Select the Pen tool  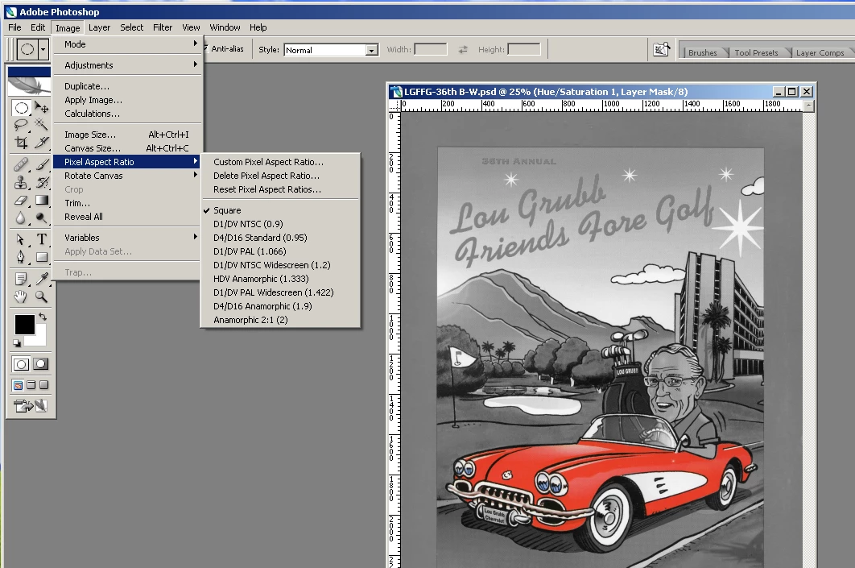click(x=21, y=257)
